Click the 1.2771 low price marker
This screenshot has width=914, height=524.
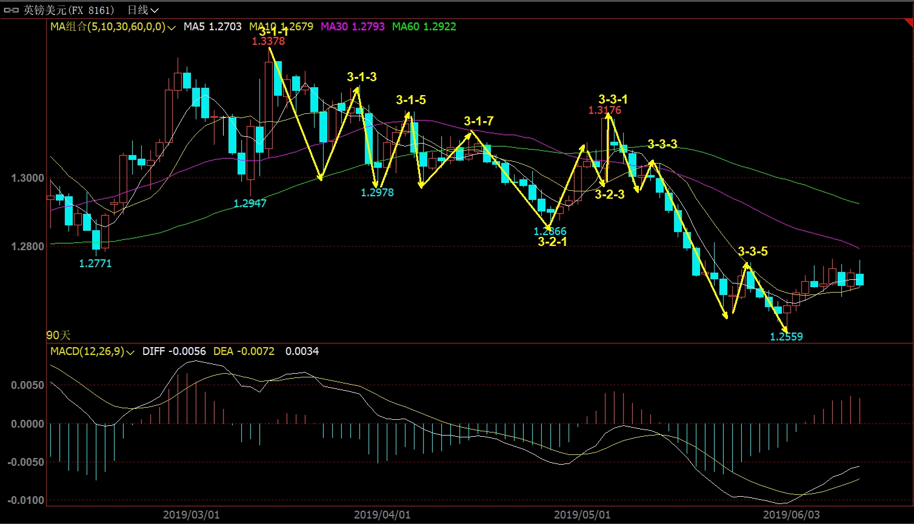(96, 264)
